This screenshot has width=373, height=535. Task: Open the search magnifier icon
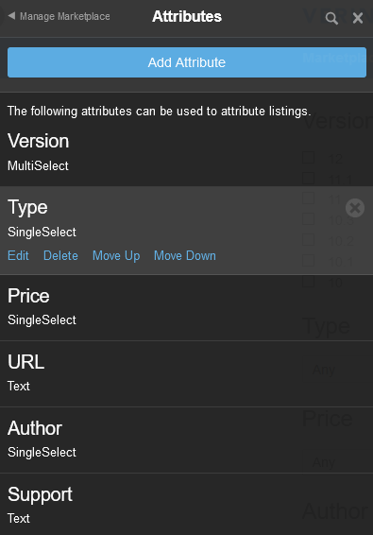331,18
